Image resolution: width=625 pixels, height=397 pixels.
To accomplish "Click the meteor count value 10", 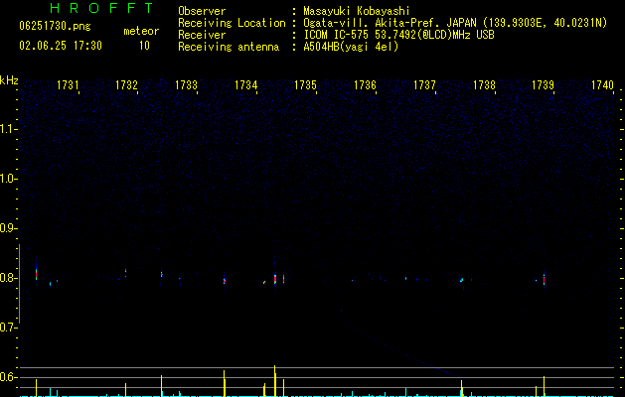I will tap(144, 46).
